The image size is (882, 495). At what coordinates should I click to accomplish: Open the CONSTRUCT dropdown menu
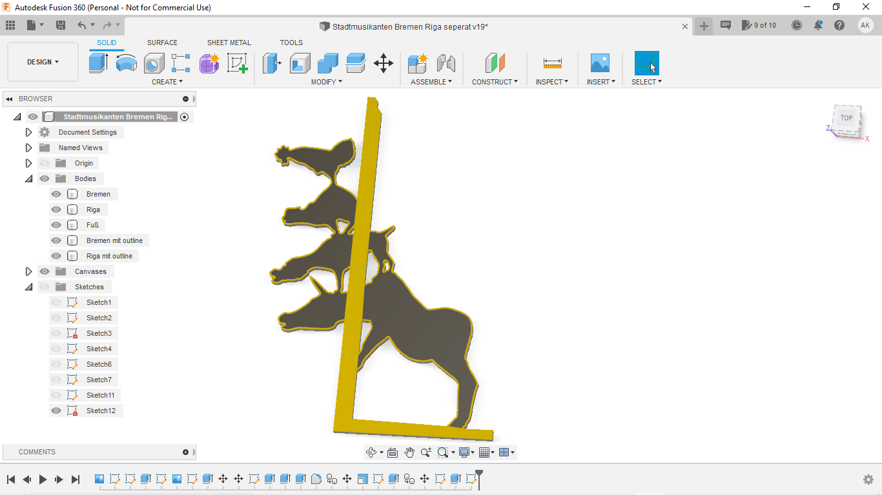[495, 82]
